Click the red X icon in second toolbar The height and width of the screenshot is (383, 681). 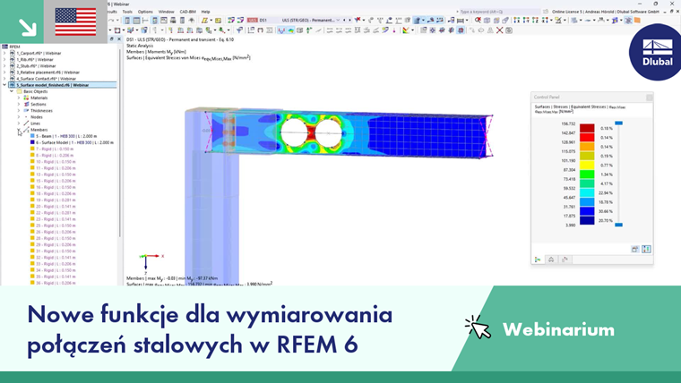pos(499,30)
